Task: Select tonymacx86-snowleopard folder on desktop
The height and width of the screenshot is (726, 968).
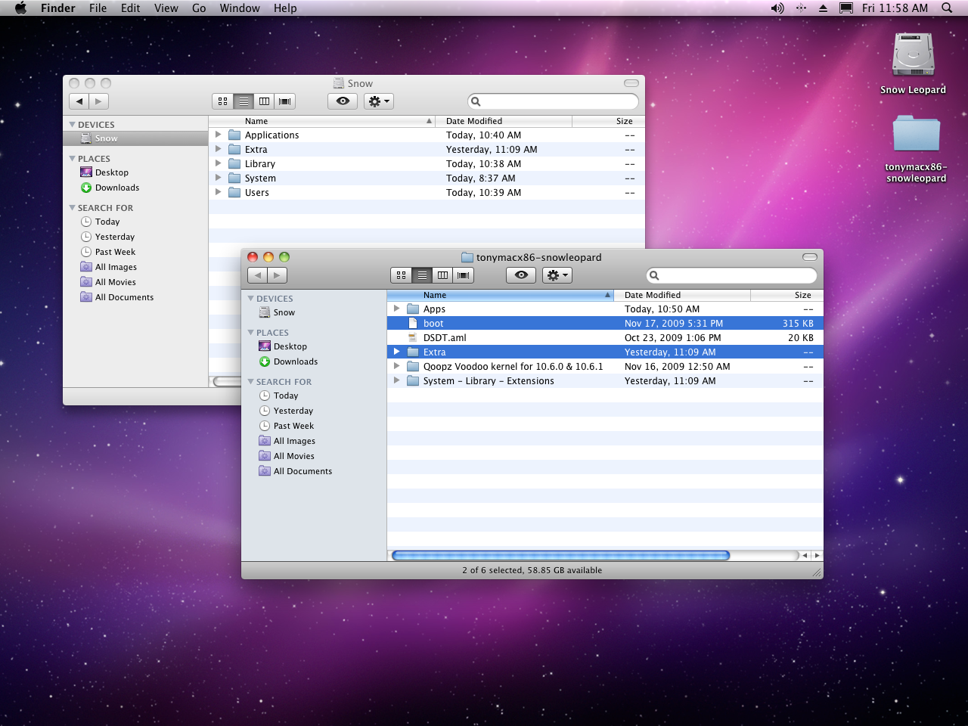Action: [916, 134]
